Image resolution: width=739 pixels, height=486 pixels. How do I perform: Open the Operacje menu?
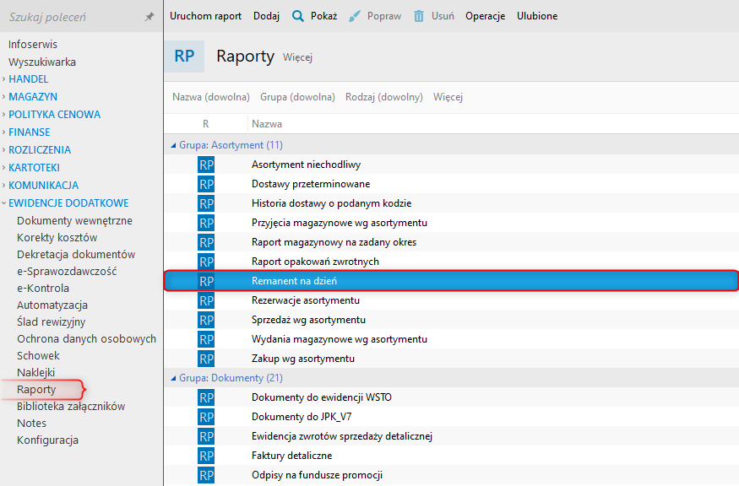point(485,16)
